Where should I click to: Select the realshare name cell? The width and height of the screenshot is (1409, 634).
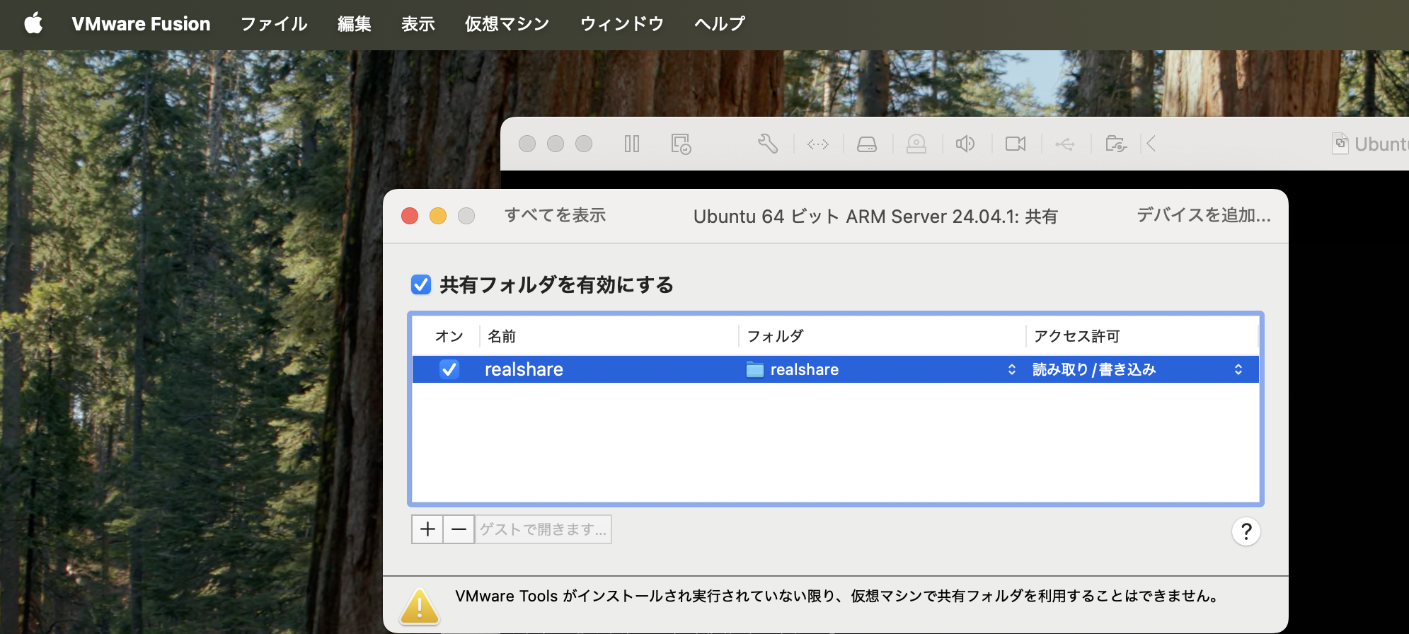(x=524, y=369)
